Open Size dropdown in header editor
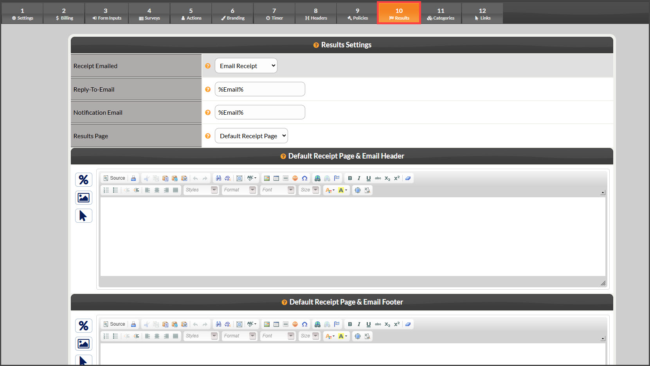This screenshot has height=366, width=650. 309,190
